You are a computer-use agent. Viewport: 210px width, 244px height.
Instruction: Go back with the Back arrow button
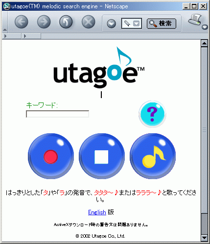tap(22, 22)
